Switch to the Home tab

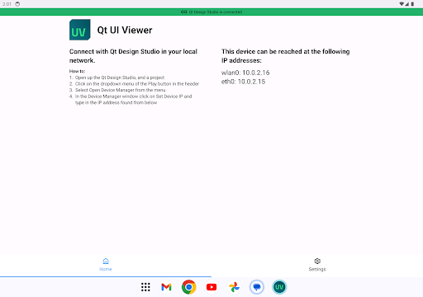106,265
